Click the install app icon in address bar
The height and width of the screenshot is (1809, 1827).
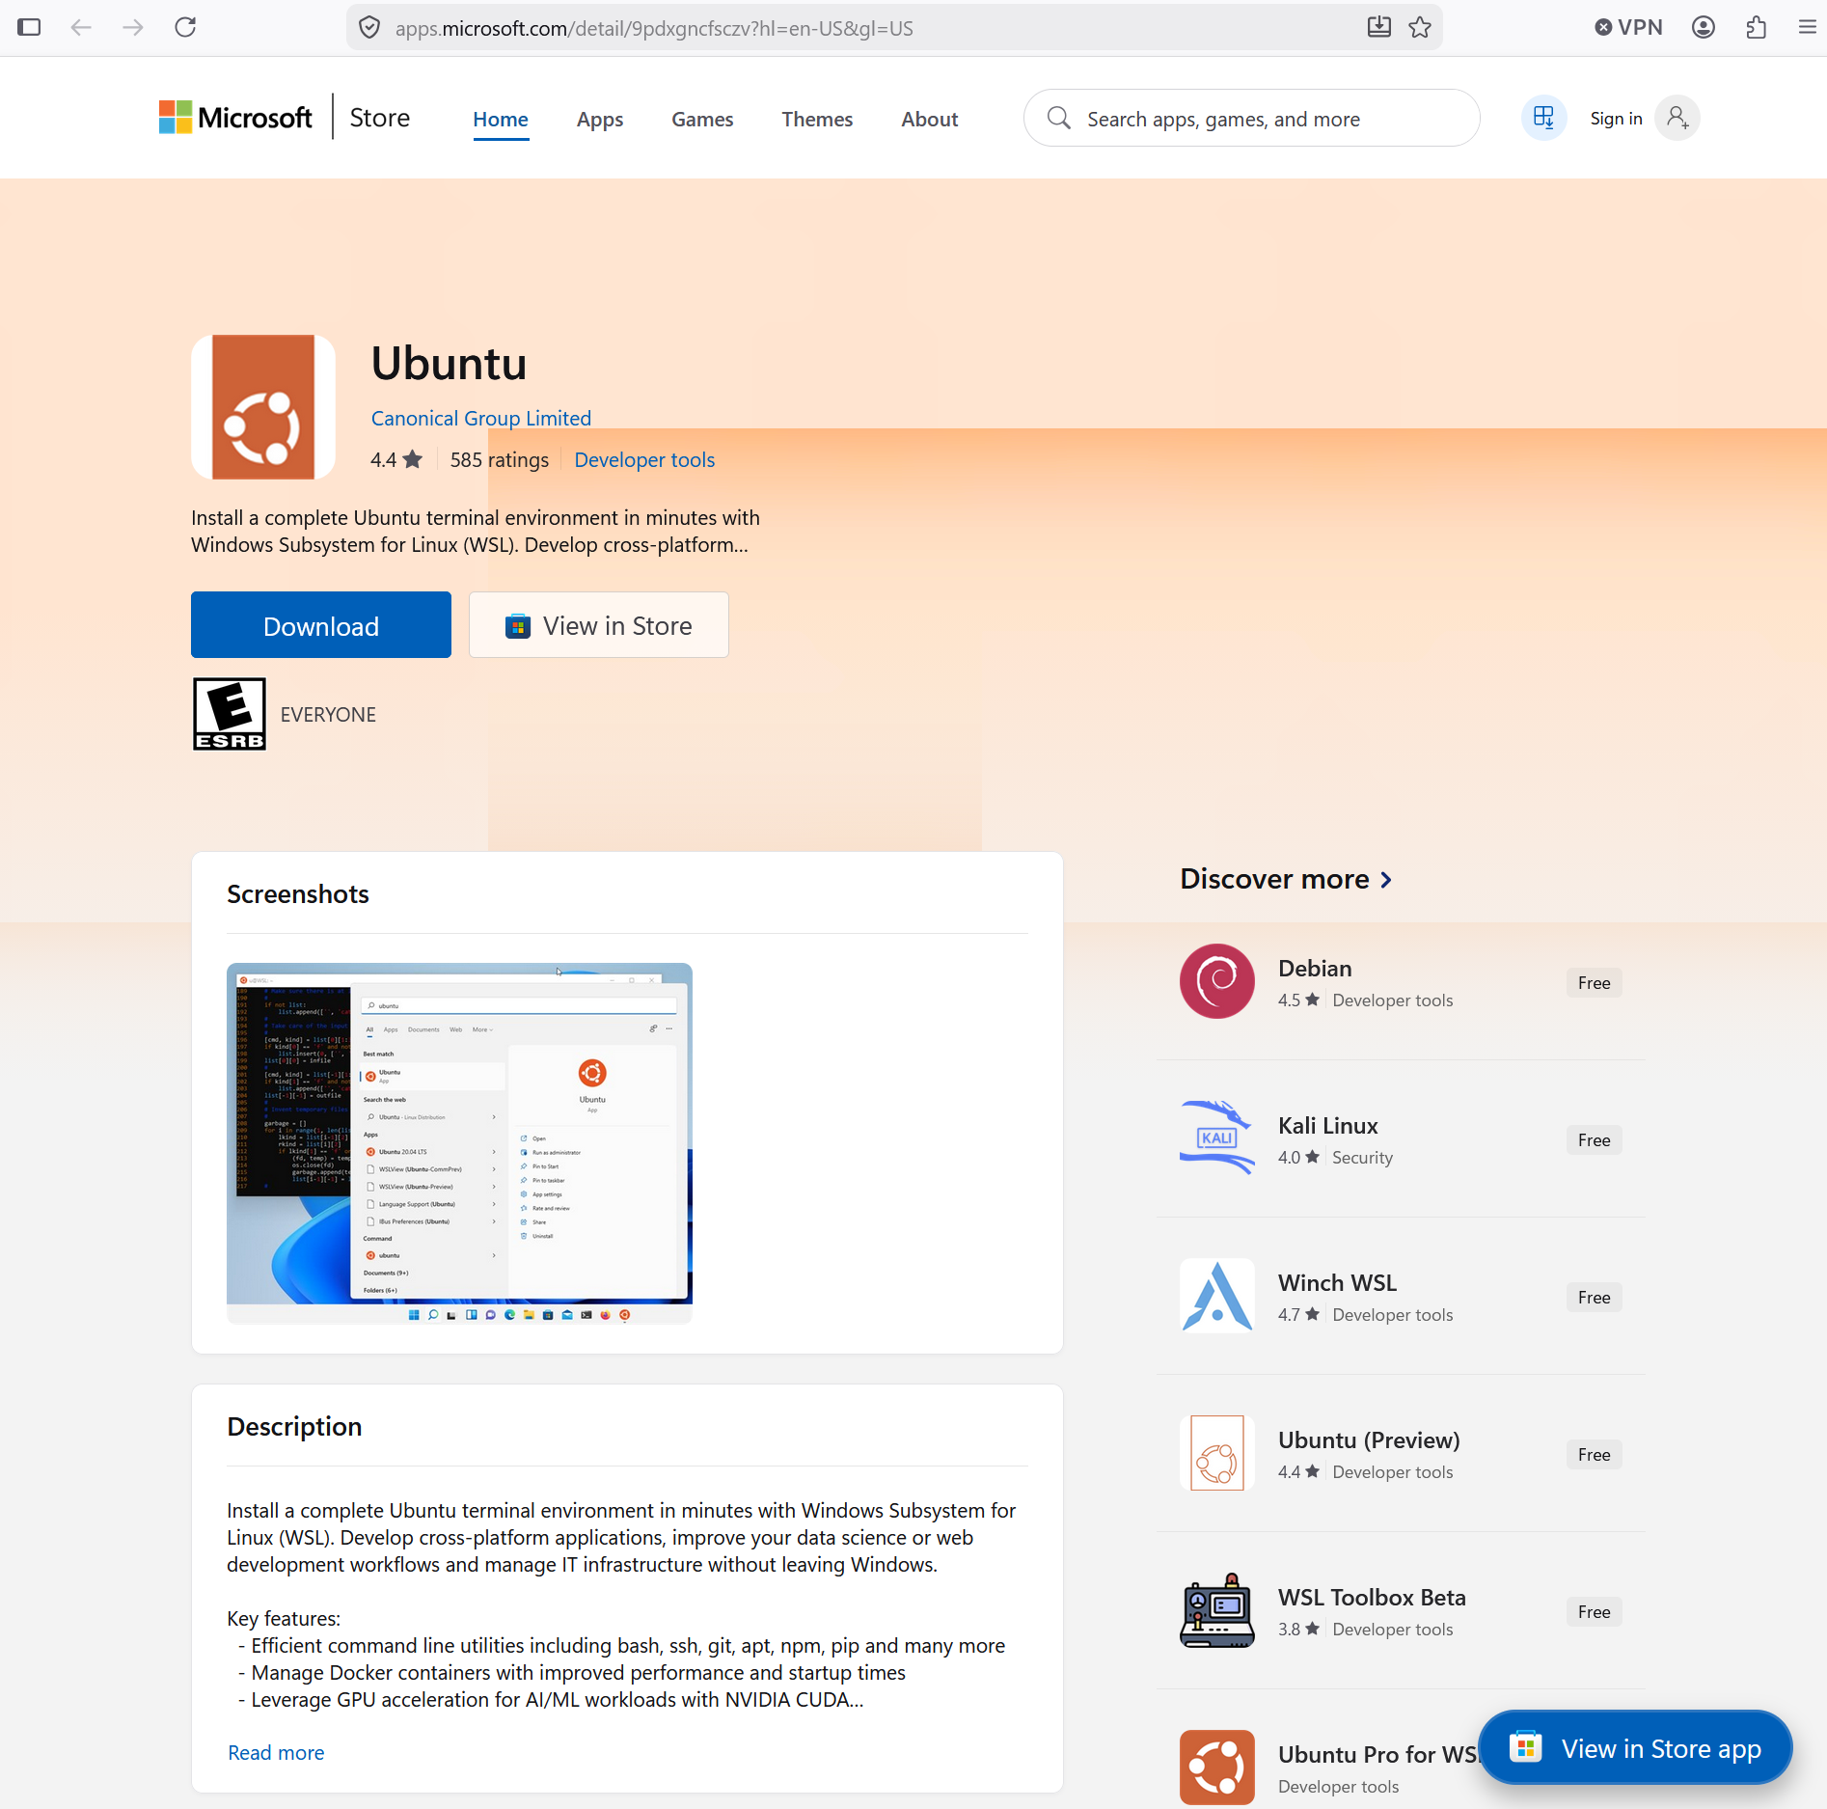click(x=1379, y=27)
